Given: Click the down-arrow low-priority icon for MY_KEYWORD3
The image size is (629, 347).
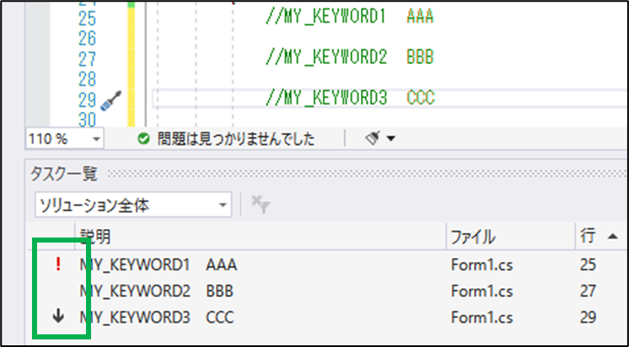Looking at the screenshot, I should click(x=58, y=317).
